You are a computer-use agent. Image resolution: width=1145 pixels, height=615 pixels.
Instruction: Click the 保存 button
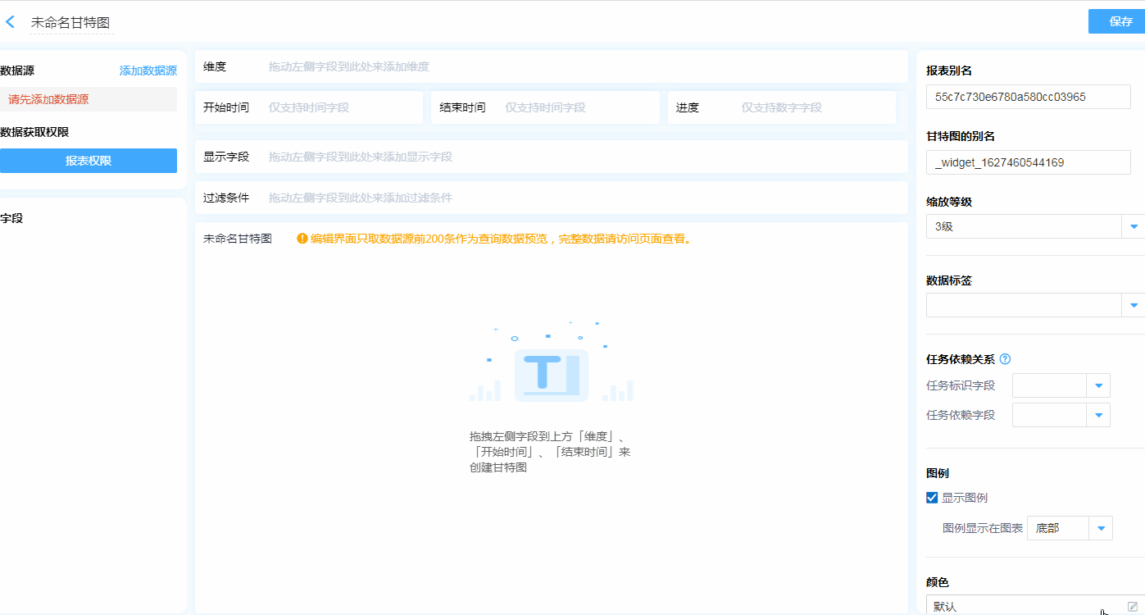pos(1120,21)
